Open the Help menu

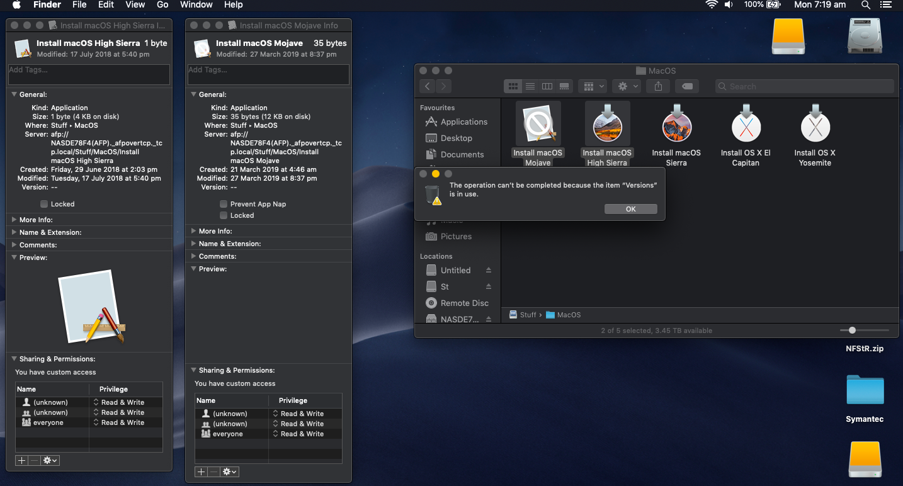(x=234, y=4)
